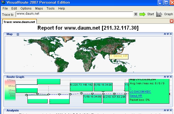The image size is (174, 114).
Task: Click the Report for www.daum.net heading
Action: [88, 28]
